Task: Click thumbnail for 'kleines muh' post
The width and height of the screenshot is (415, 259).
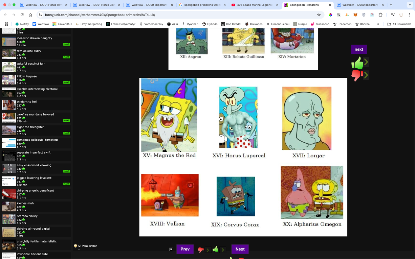Action: pos(9,207)
